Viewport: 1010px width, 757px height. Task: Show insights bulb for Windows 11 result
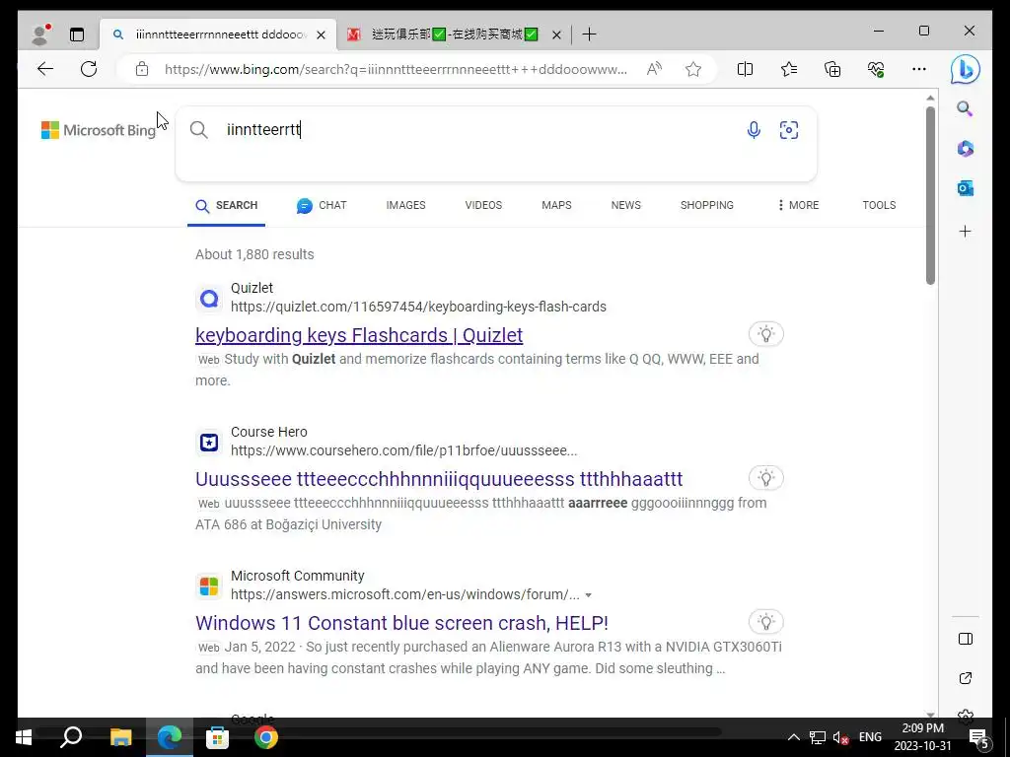(x=765, y=623)
